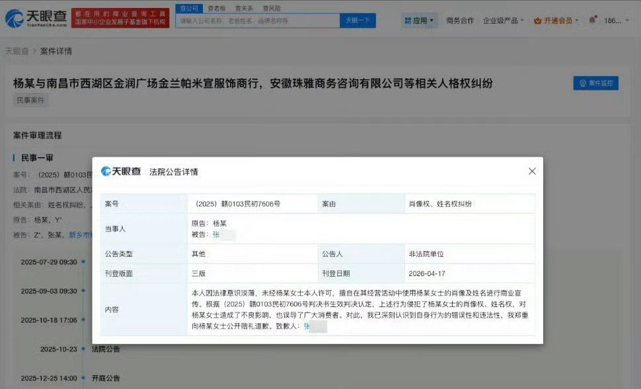Click the company search input field

[258, 20]
